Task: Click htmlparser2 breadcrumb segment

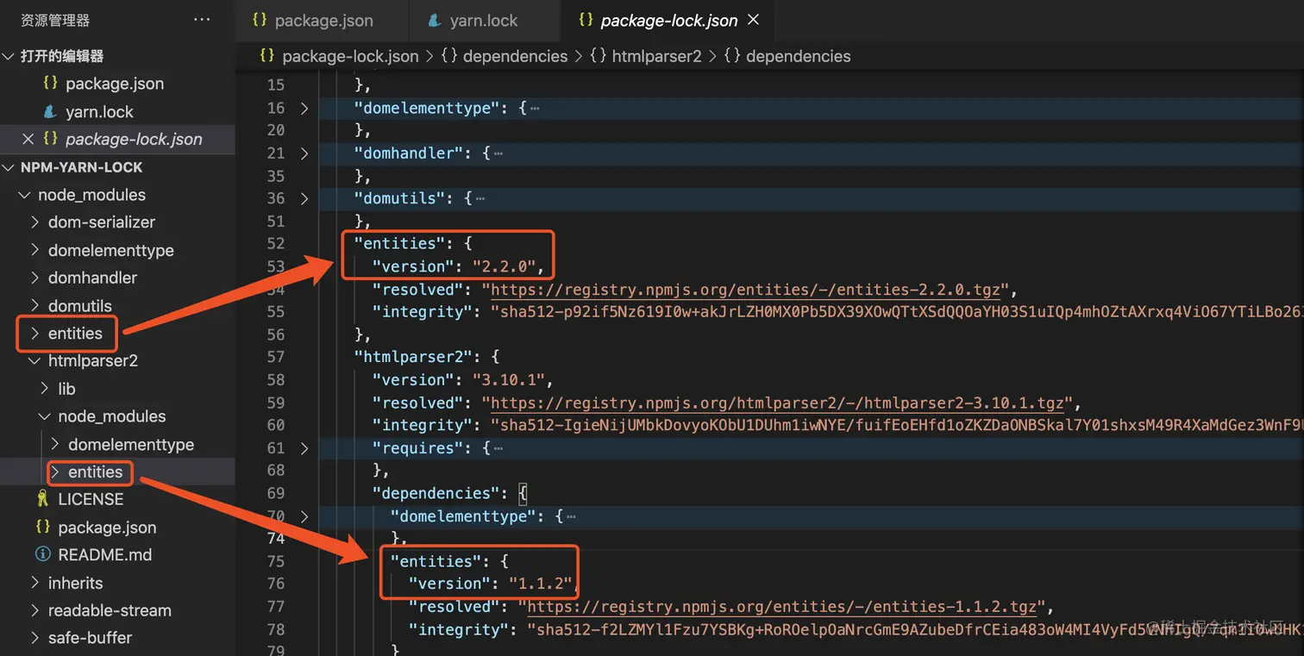Action: click(x=656, y=56)
